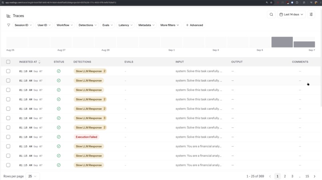Sort by Ingested At arrows
Screen dimensions: 322x180
(40, 62)
